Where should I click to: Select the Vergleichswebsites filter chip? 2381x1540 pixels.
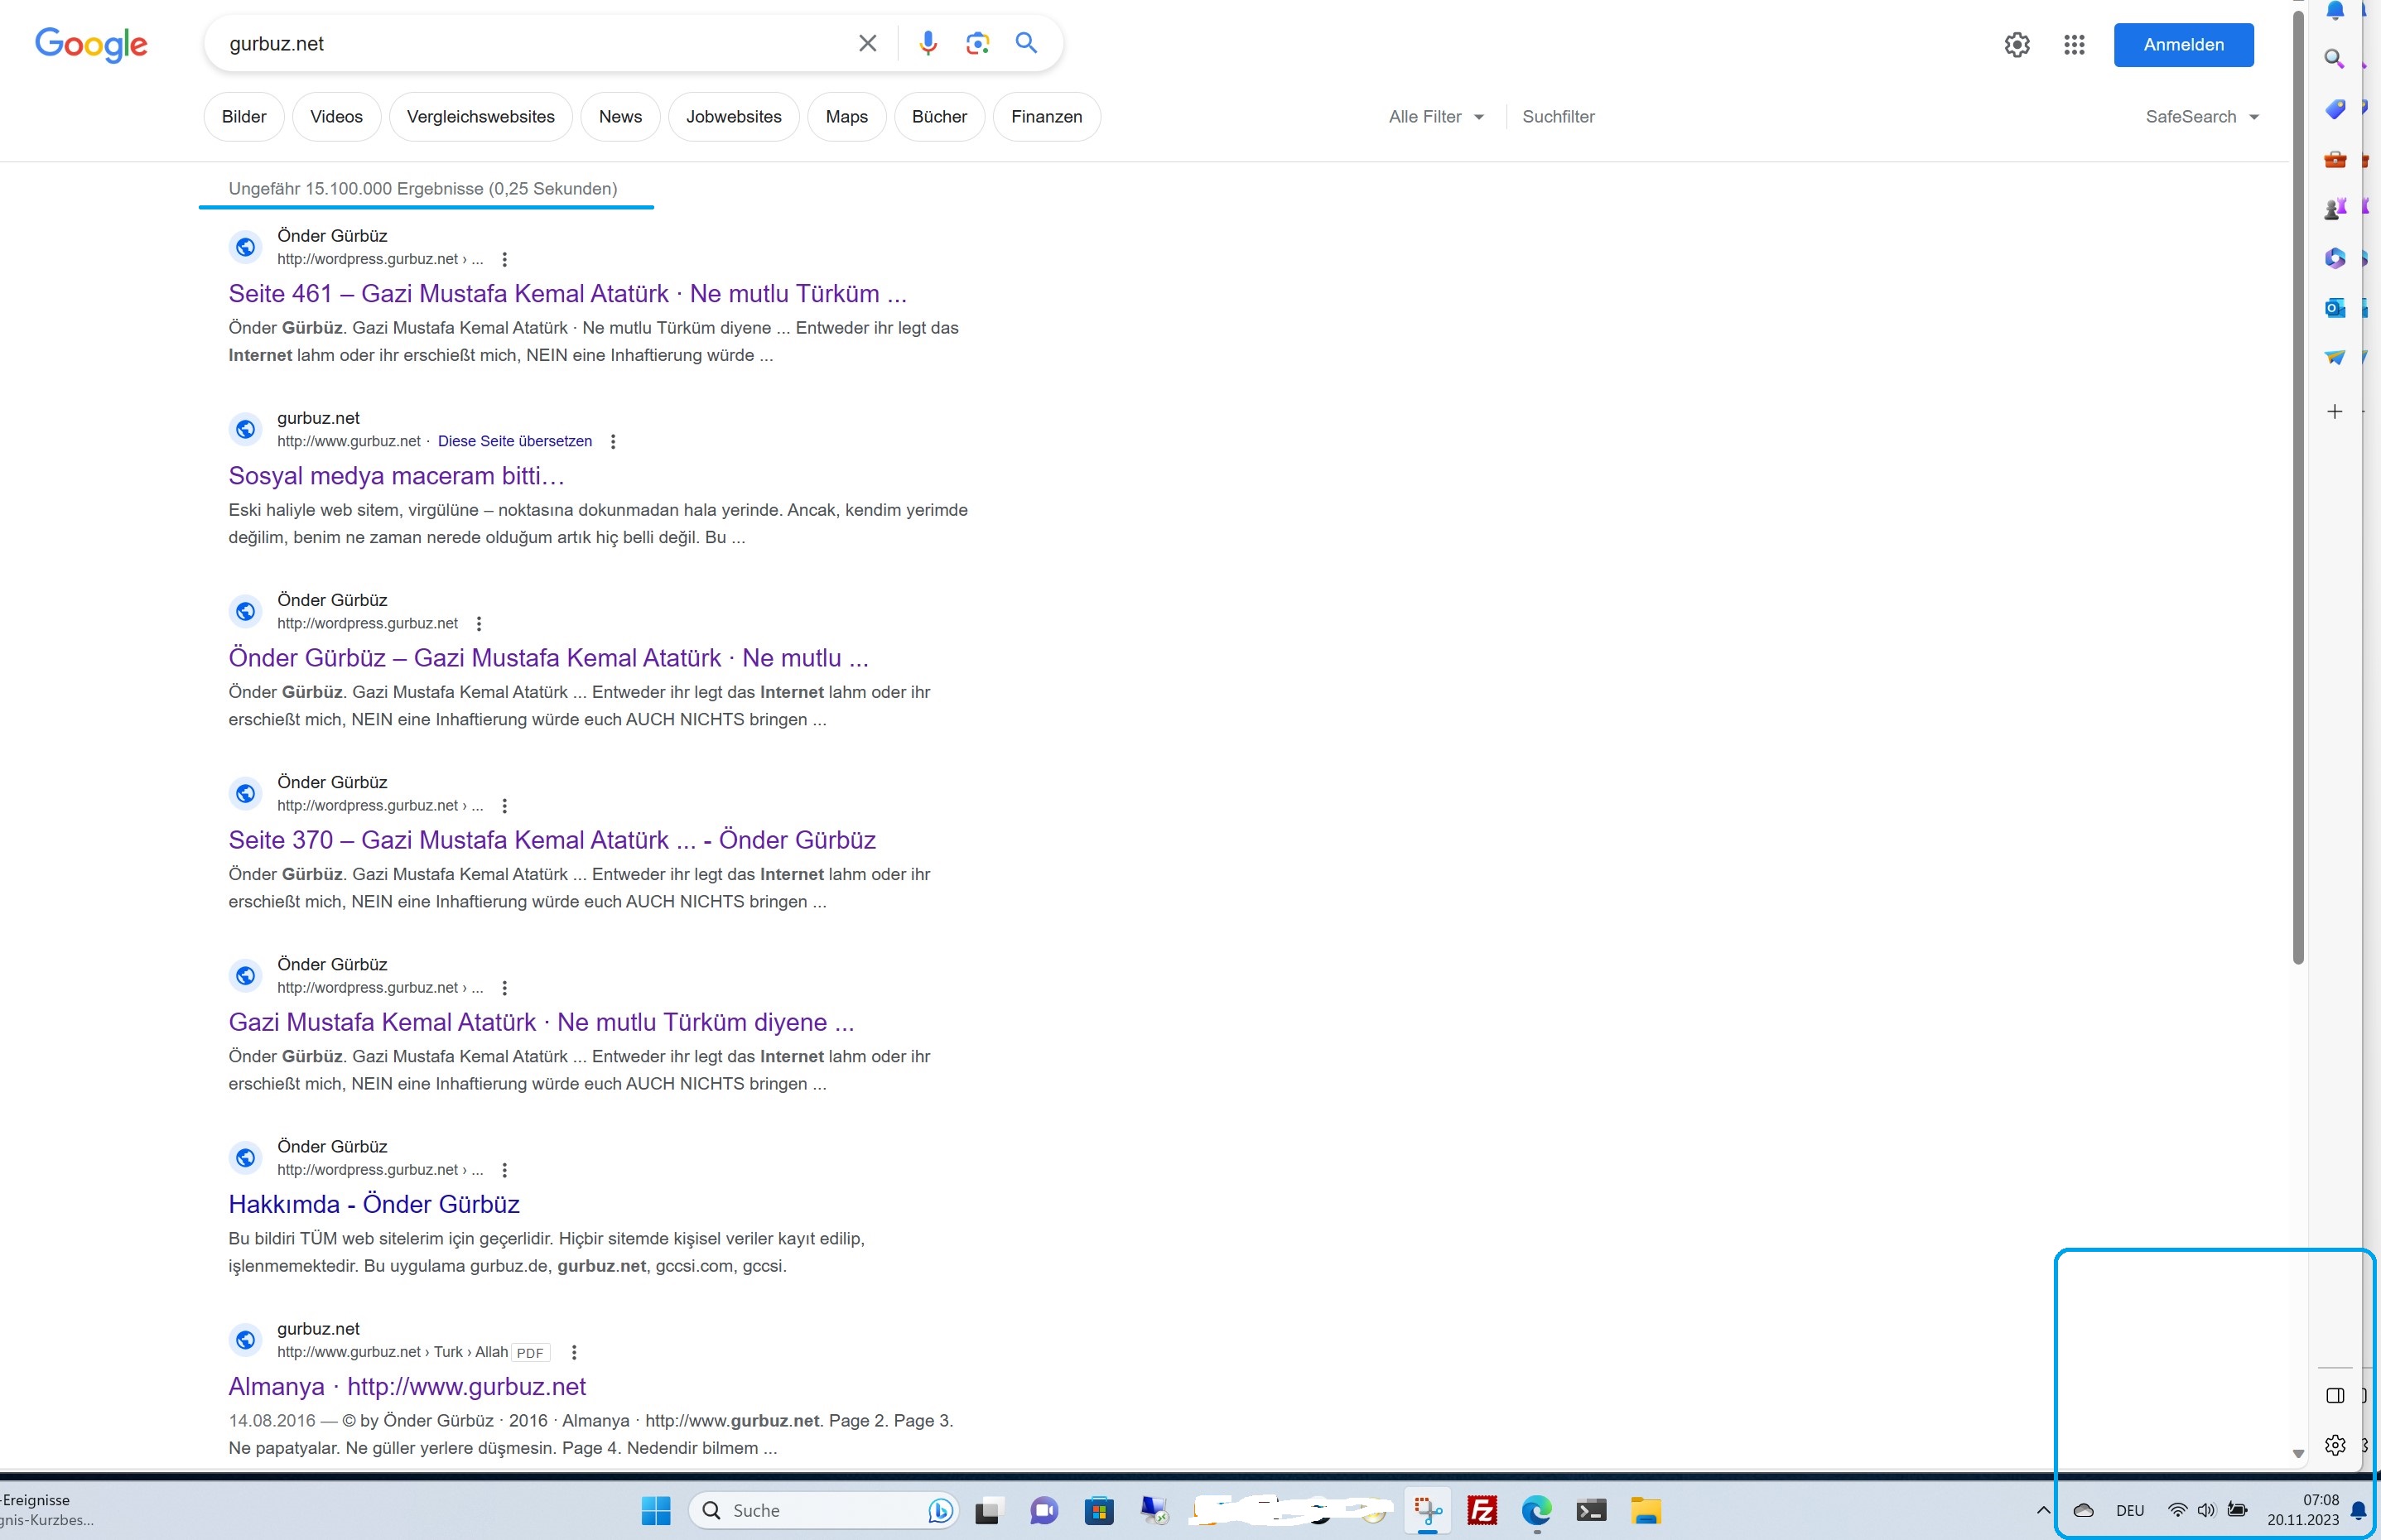pyautogui.click(x=481, y=117)
